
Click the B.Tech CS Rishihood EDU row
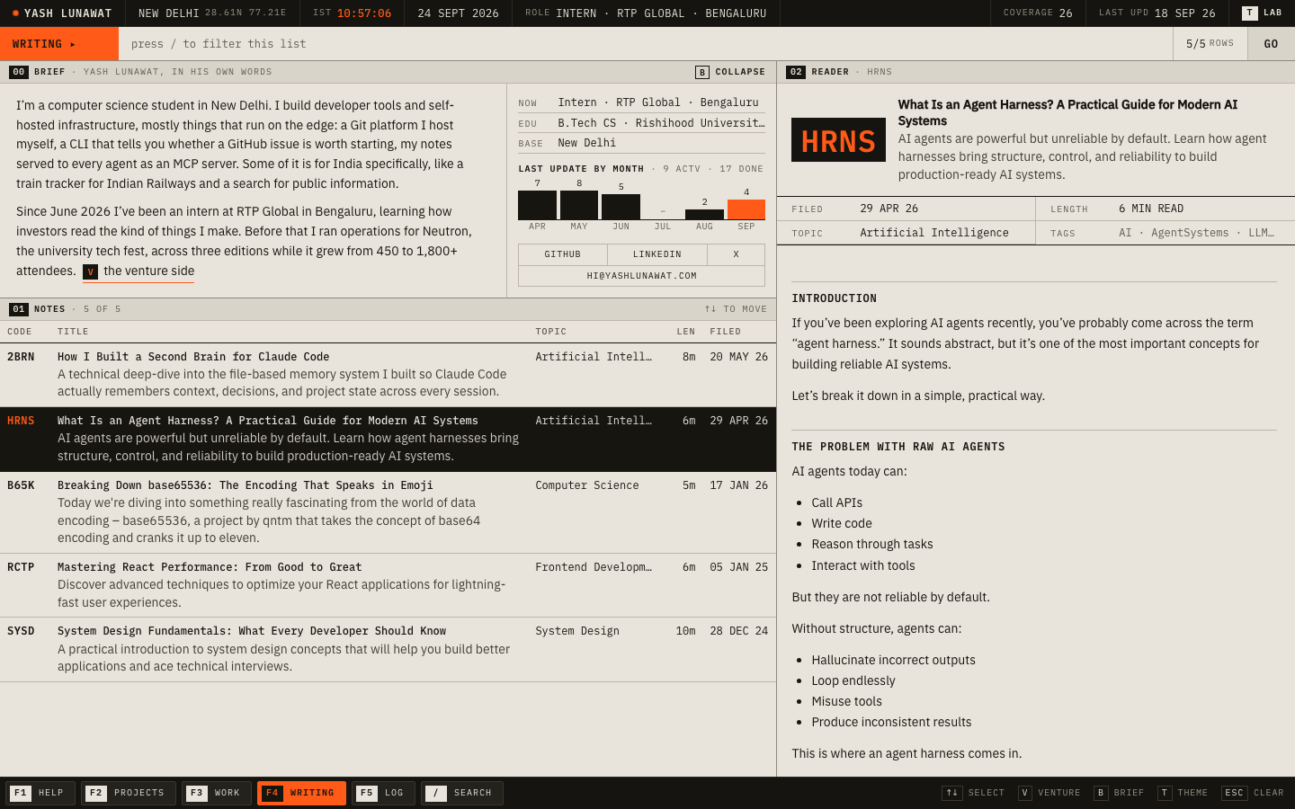click(641, 123)
